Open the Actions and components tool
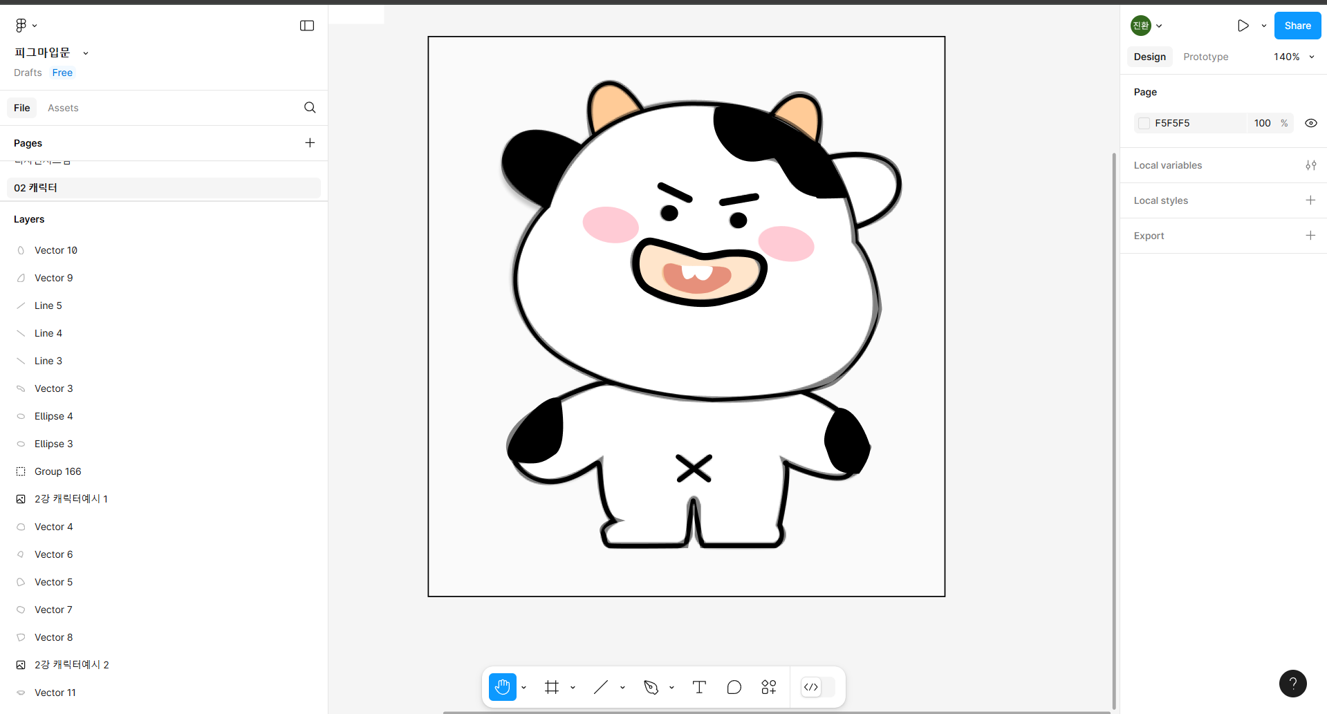This screenshot has width=1327, height=714. 769,687
